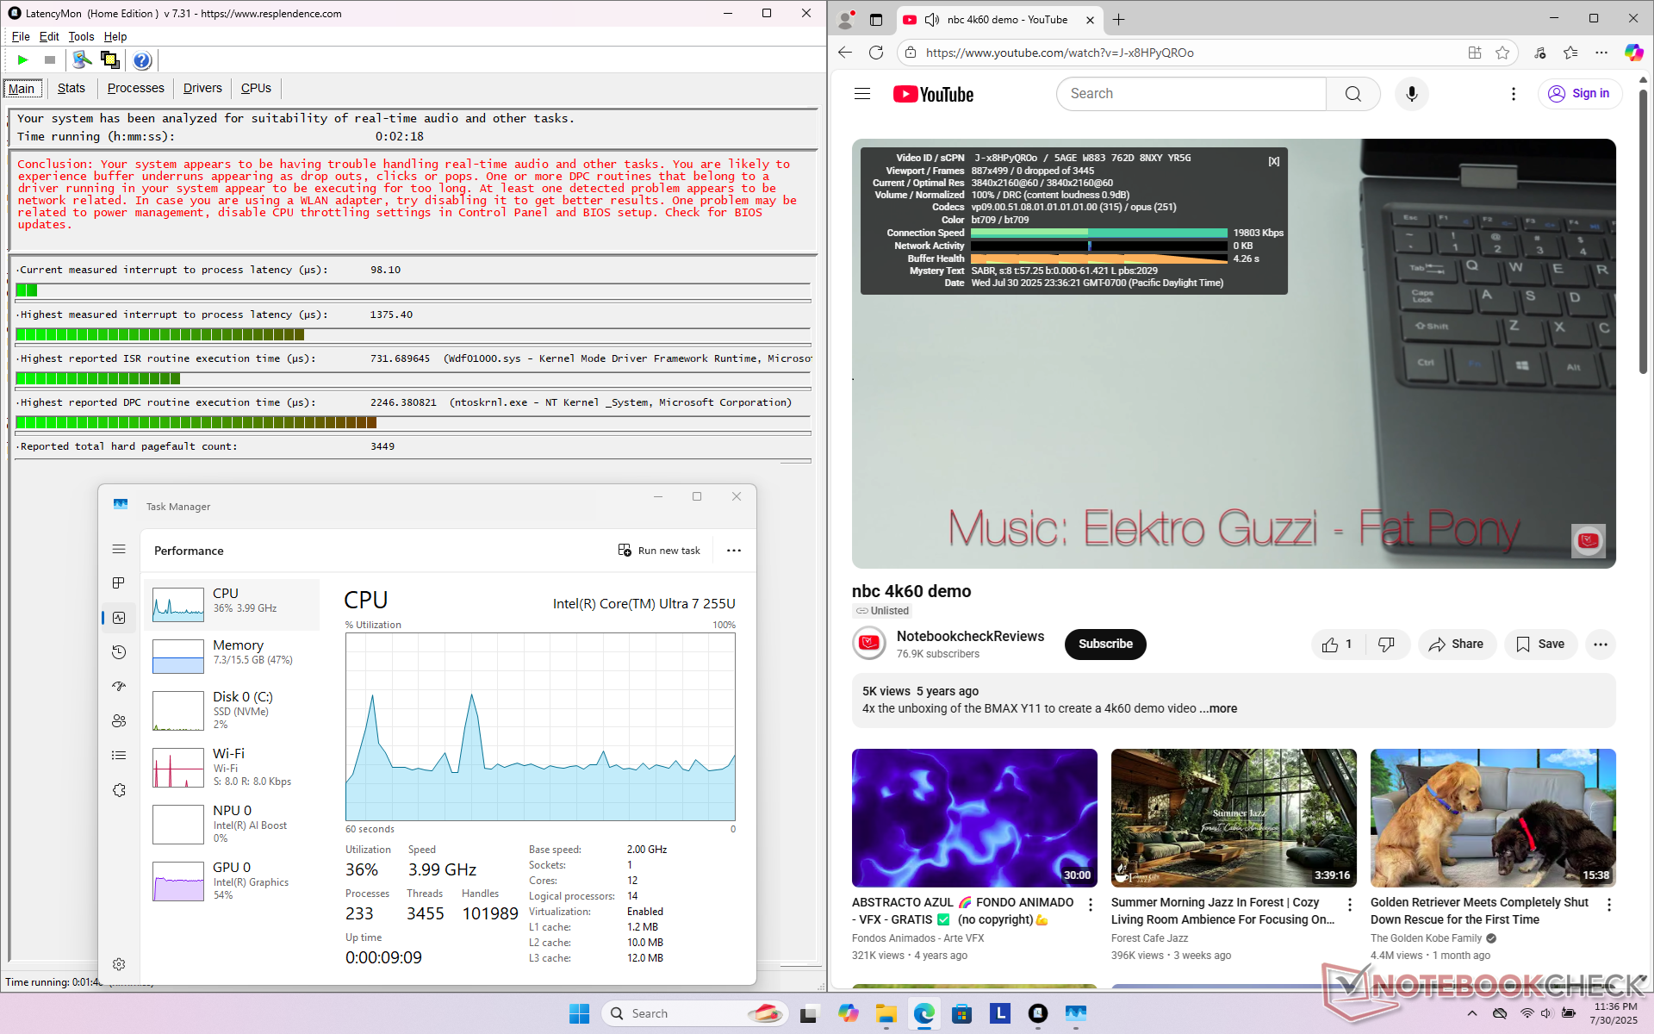Click YouTube voice search microphone icon
1654x1034 pixels.
[1411, 94]
